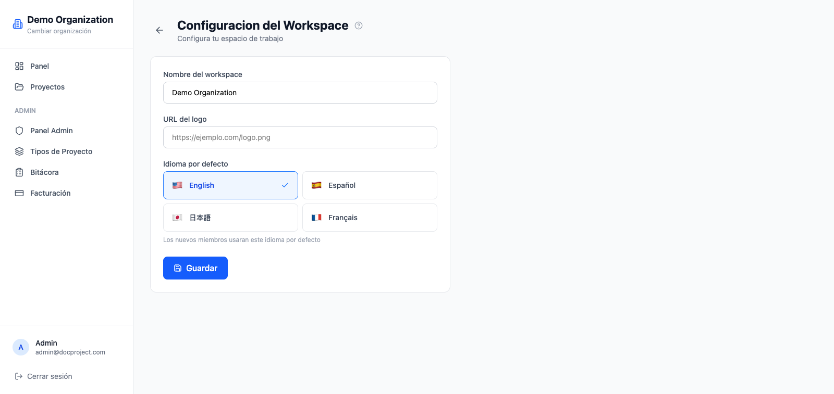The width and height of the screenshot is (834, 394).
Task: Click the Tipos de Proyecto layers icon
Action: [19, 151]
